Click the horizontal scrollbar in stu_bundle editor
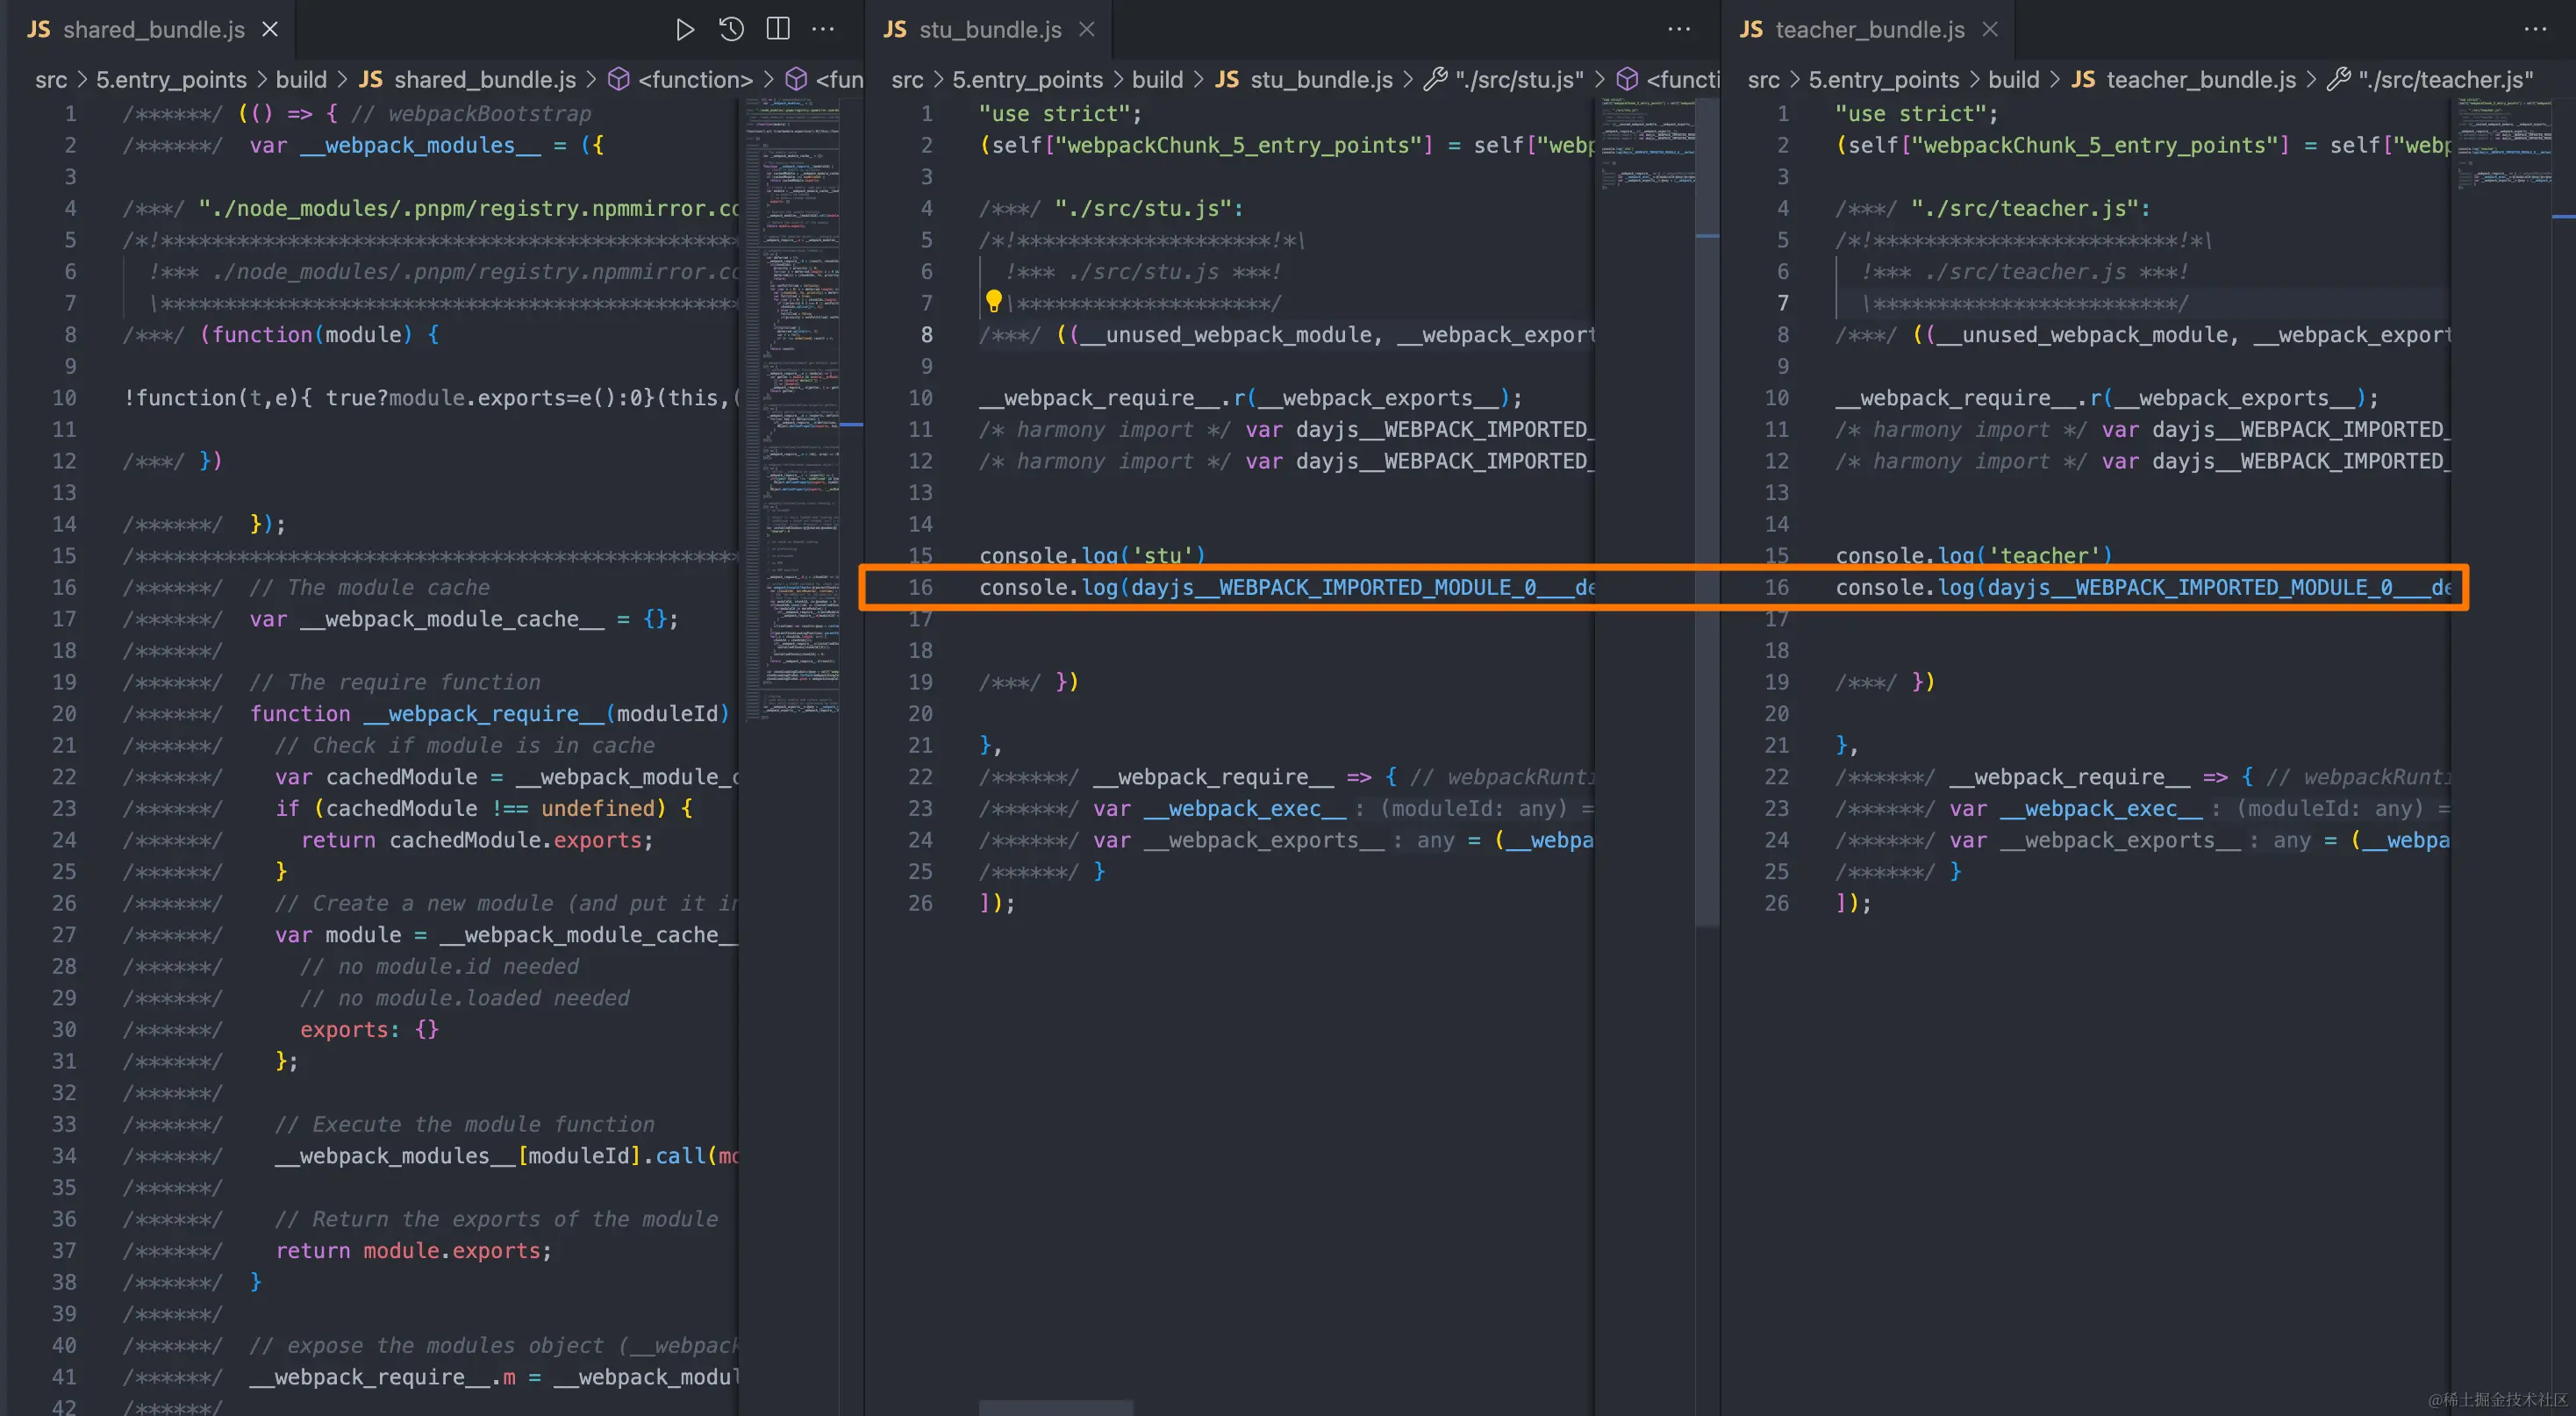This screenshot has width=2576, height=1416. 1055,1407
